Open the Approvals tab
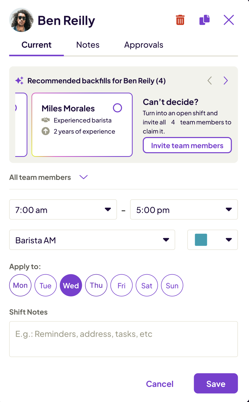 click(x=144, y=45)
